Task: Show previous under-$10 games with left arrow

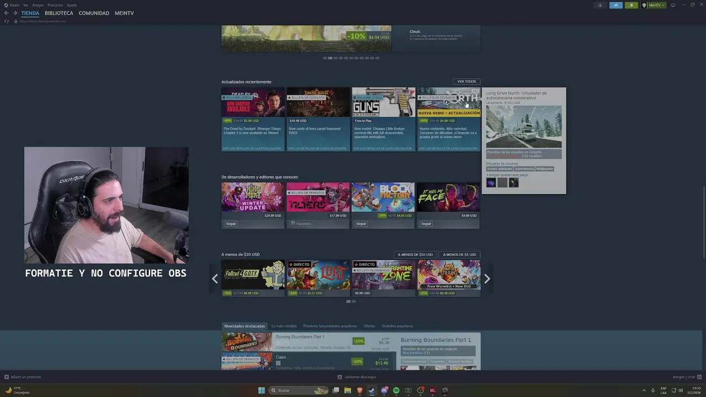Action: [x=215, y=279]
